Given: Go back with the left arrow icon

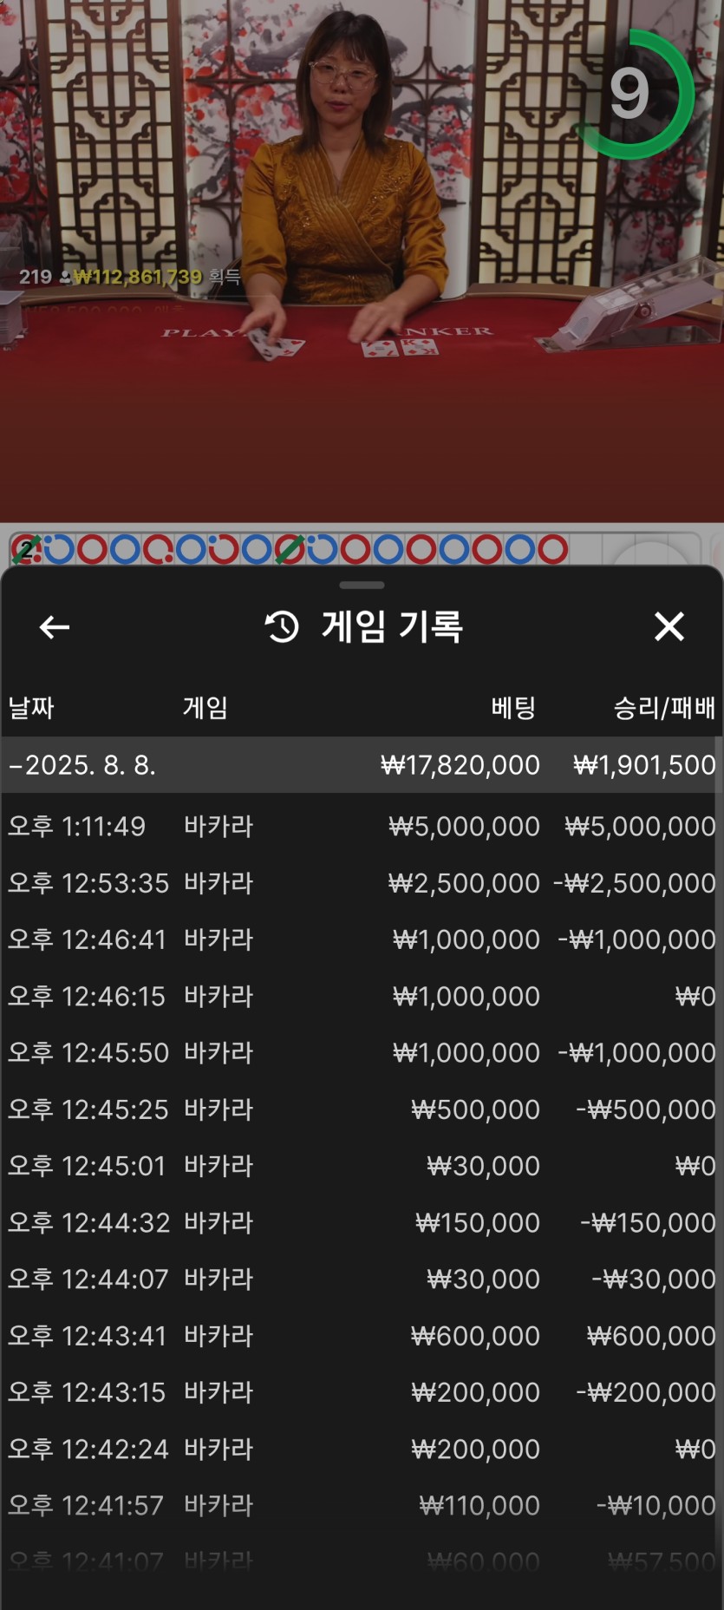Looking at the screenshot, I should pyautogui.click(x=54, y=626).
